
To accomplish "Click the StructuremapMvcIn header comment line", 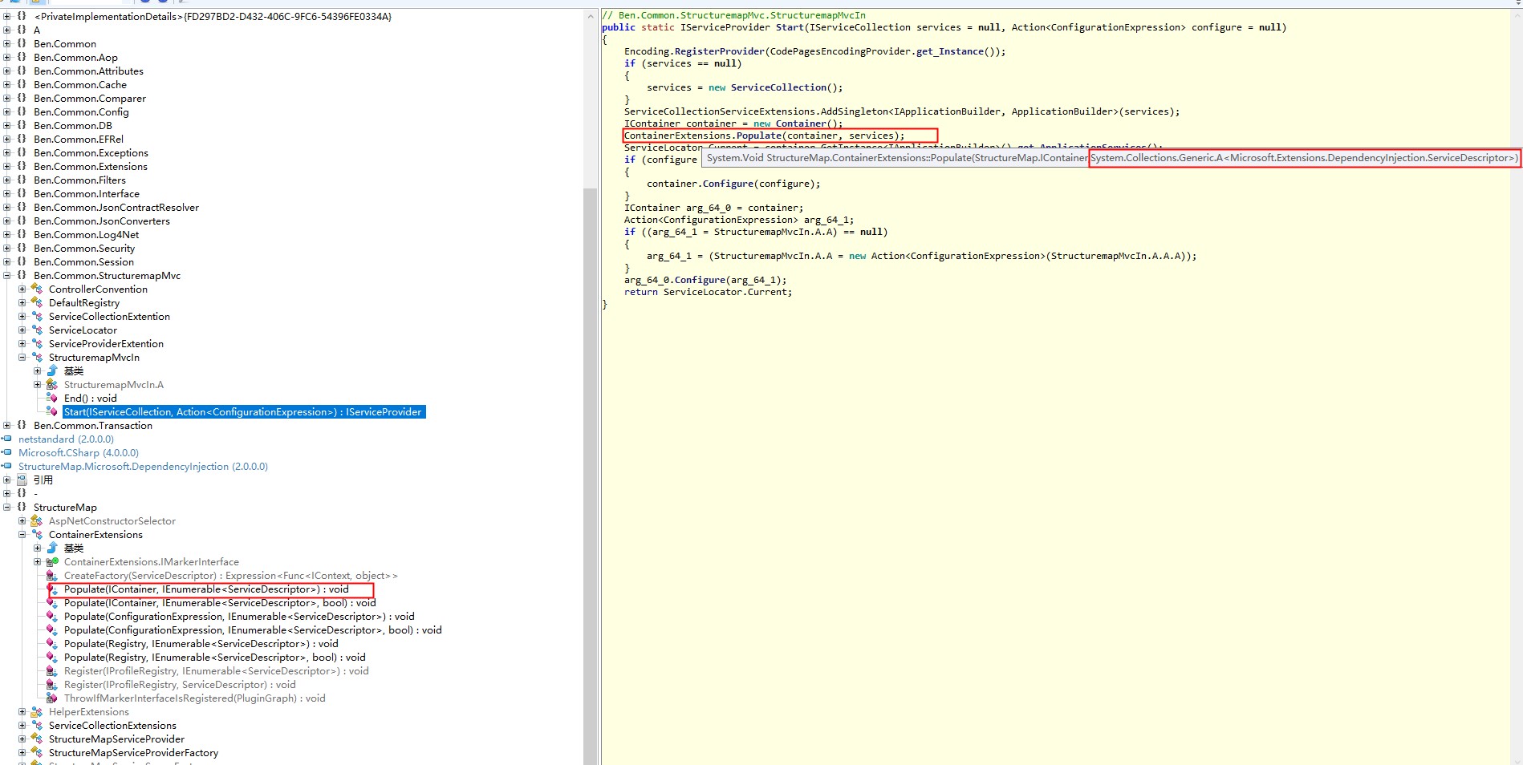I will 733,14.
